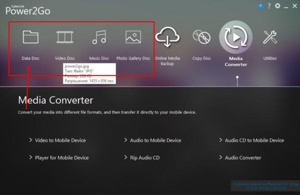Open the Data Disc category
Image resolution: width=300 pixels, height=195 pixels.
tap(30, 37)
